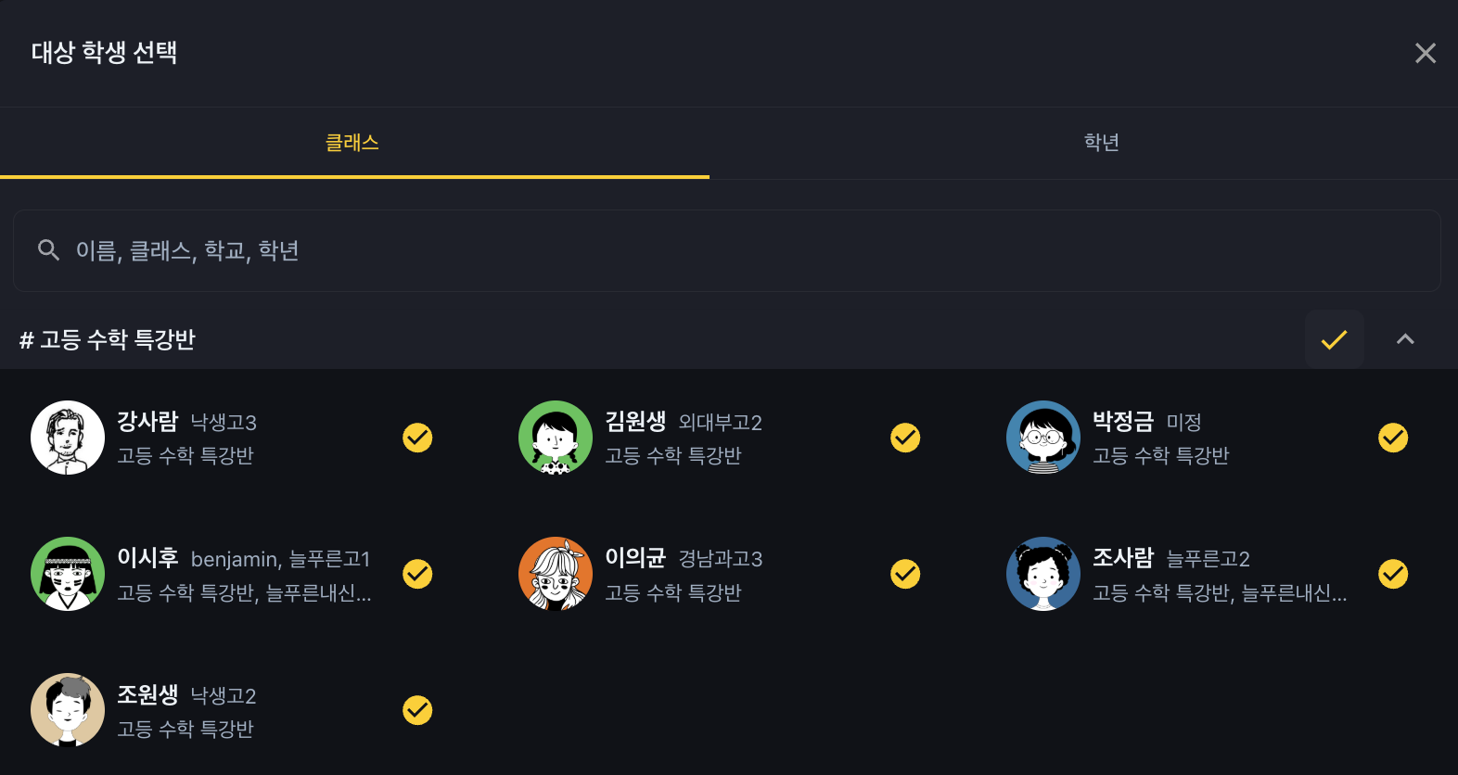The image size is (1458, 775).
Task: Toggle the checkmark for 박정금
Action: 1393,438
